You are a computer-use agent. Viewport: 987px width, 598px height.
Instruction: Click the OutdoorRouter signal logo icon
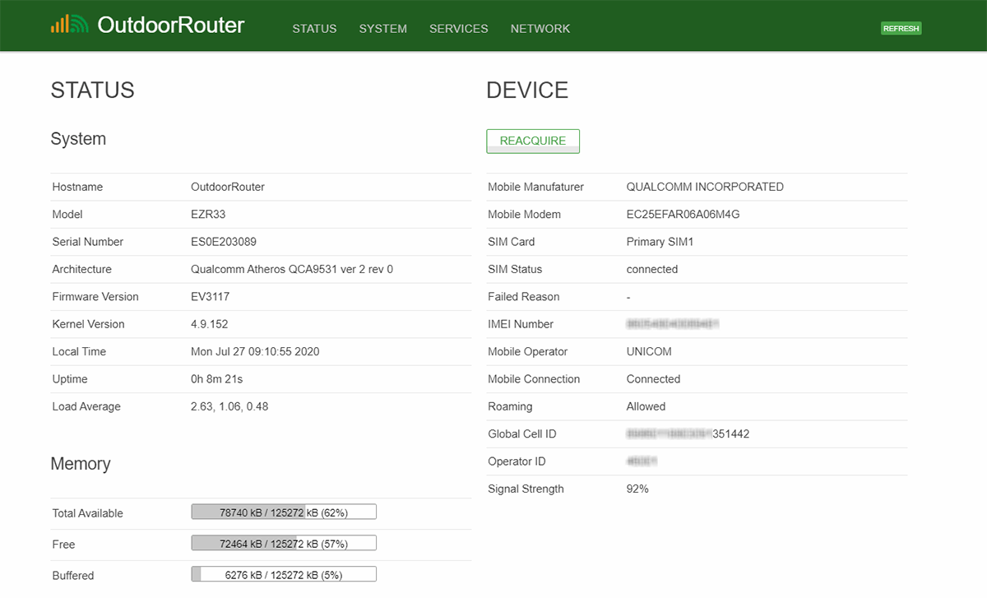click(x=69, y=25)
